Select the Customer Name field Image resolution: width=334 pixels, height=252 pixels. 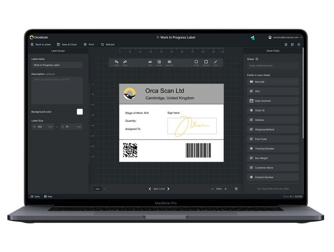tap(273, 168)
